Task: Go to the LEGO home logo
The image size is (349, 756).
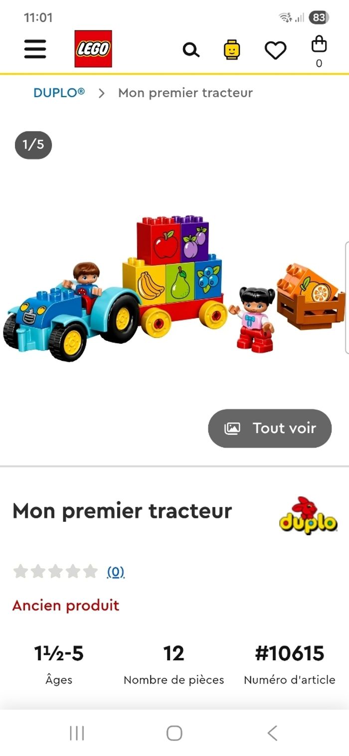Action: pos(93,49)
